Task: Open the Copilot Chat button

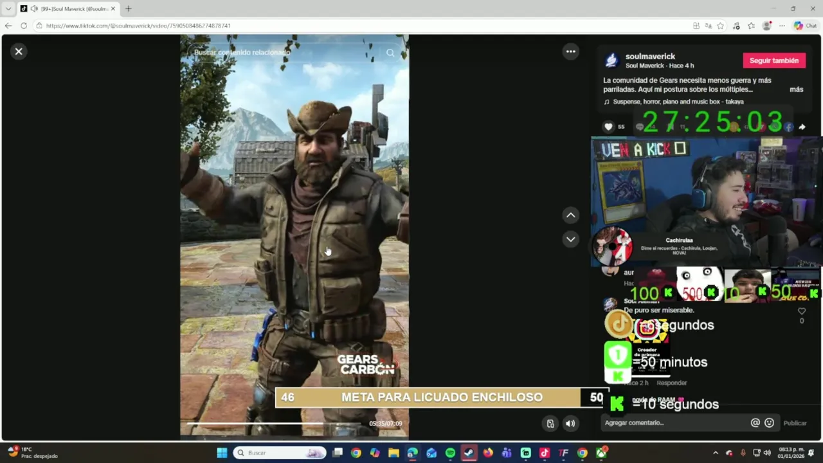Action: click(805, 26)
